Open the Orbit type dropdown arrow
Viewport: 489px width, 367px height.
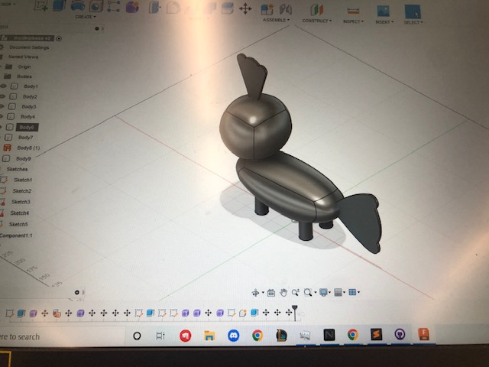[x=263, y=292]
